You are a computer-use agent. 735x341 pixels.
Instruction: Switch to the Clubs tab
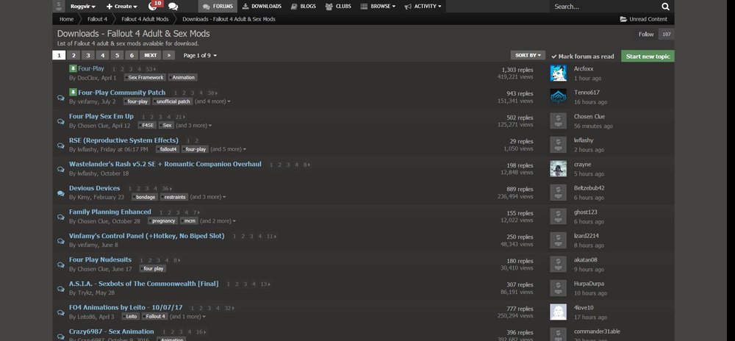coord(338,7)
